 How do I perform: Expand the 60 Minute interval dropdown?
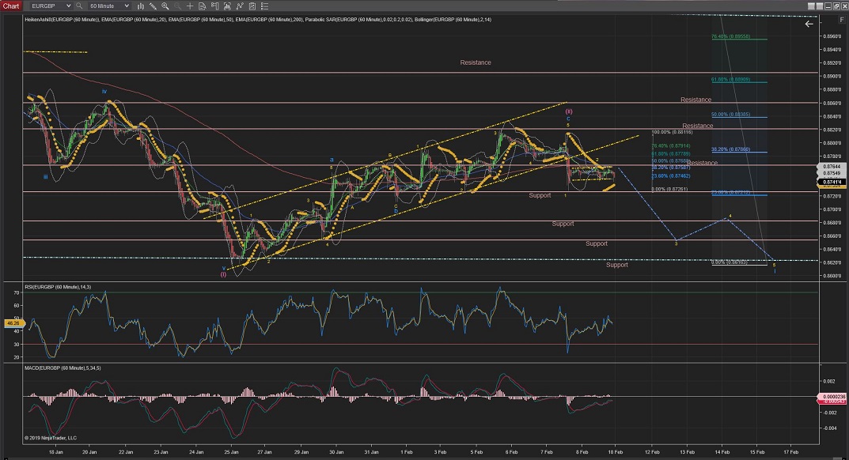point(109,6)
